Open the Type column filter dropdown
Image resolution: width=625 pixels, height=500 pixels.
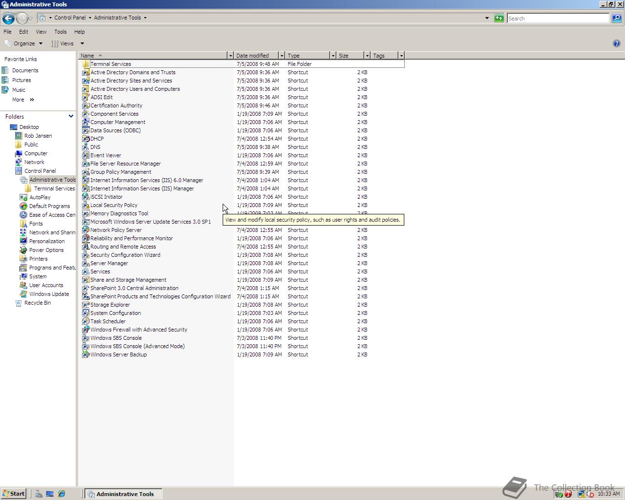[333, 56]
